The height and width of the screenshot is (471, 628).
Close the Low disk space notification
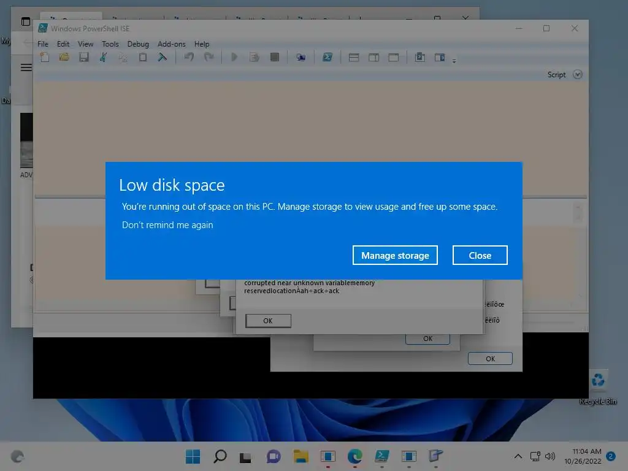480,255
